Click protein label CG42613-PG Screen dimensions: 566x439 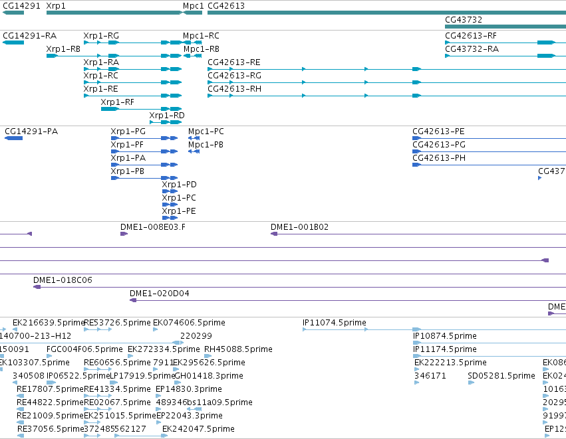[439, 145]
